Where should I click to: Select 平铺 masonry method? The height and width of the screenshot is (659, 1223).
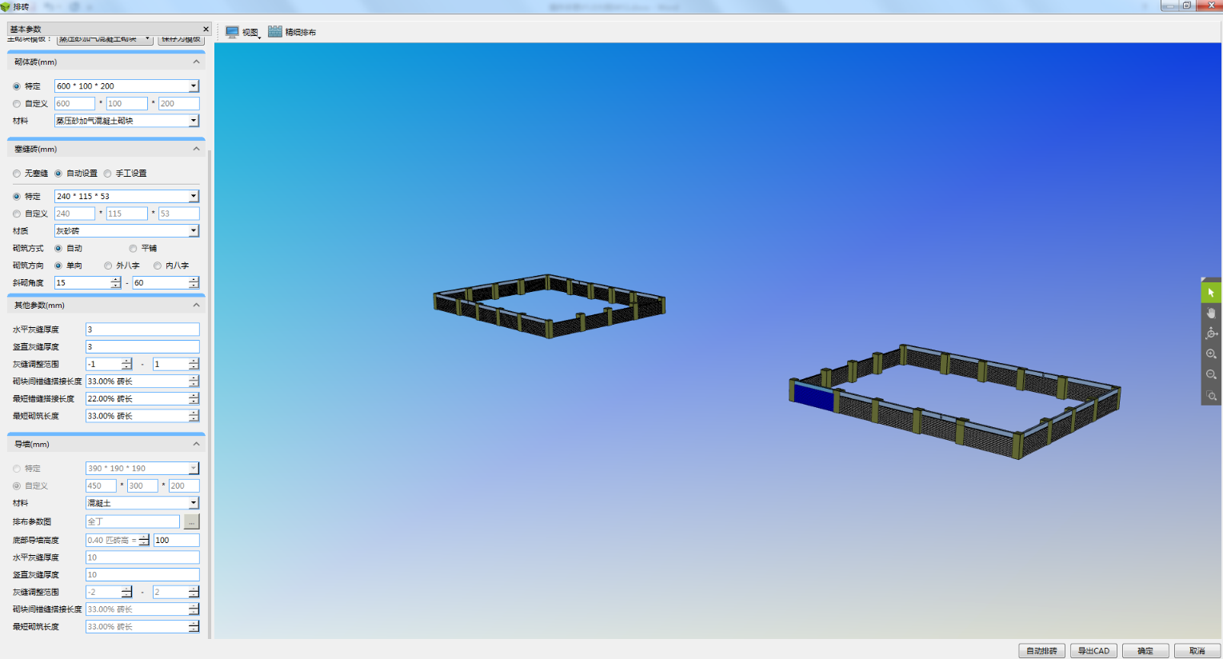click(134, 249)
